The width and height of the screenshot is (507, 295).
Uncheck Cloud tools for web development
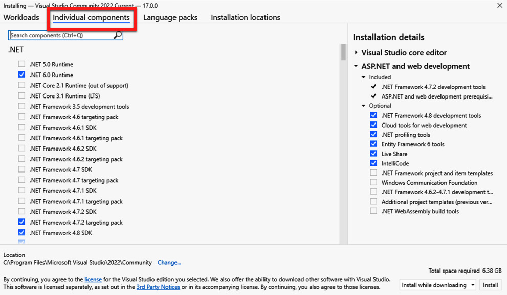coord(373,125)
